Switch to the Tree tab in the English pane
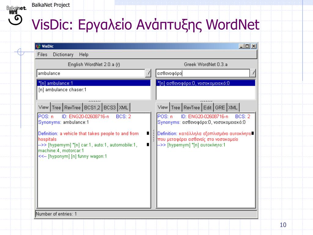313x235 pixels. pyautogui.click(x=56, y=108)
